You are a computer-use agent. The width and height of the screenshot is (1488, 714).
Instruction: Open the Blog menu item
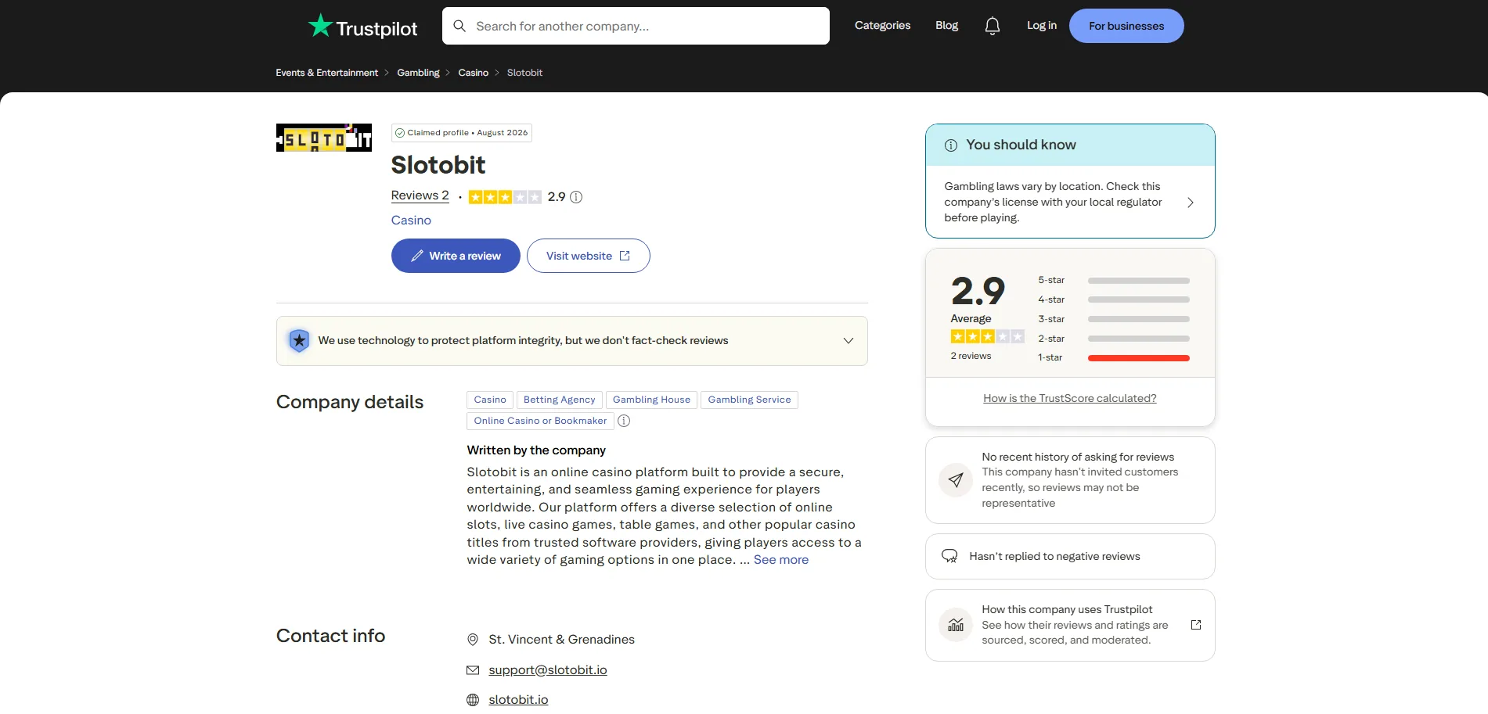click(946, 26)
